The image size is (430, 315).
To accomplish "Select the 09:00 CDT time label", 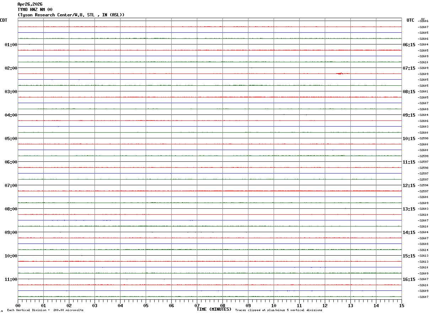I will tap(11, 233).
